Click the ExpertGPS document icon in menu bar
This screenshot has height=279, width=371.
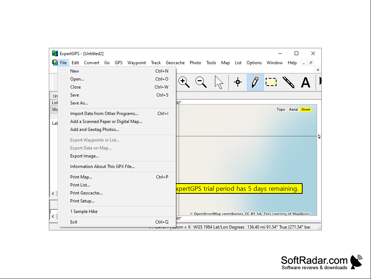coord(55,63)
